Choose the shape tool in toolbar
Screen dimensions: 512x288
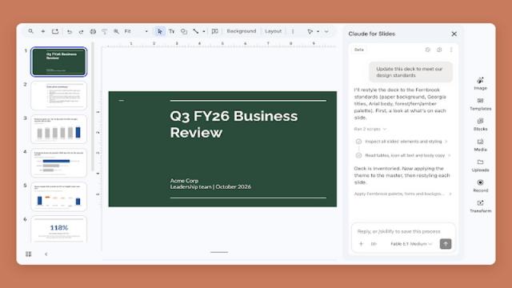pyautogui.click(x=184, y=31)
